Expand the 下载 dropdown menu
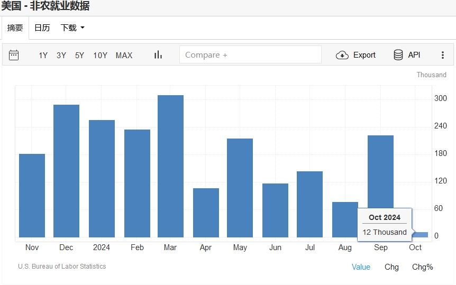Screen dimensions: 456x285 point(72,28)
